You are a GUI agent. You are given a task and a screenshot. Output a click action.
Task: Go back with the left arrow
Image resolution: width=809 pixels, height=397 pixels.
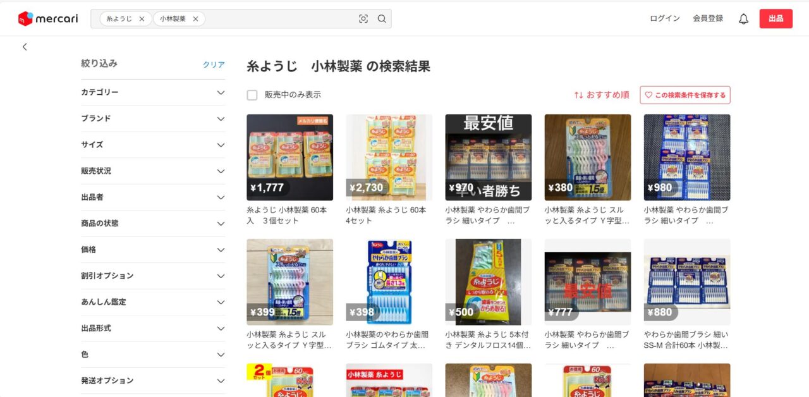pos(25,47)
